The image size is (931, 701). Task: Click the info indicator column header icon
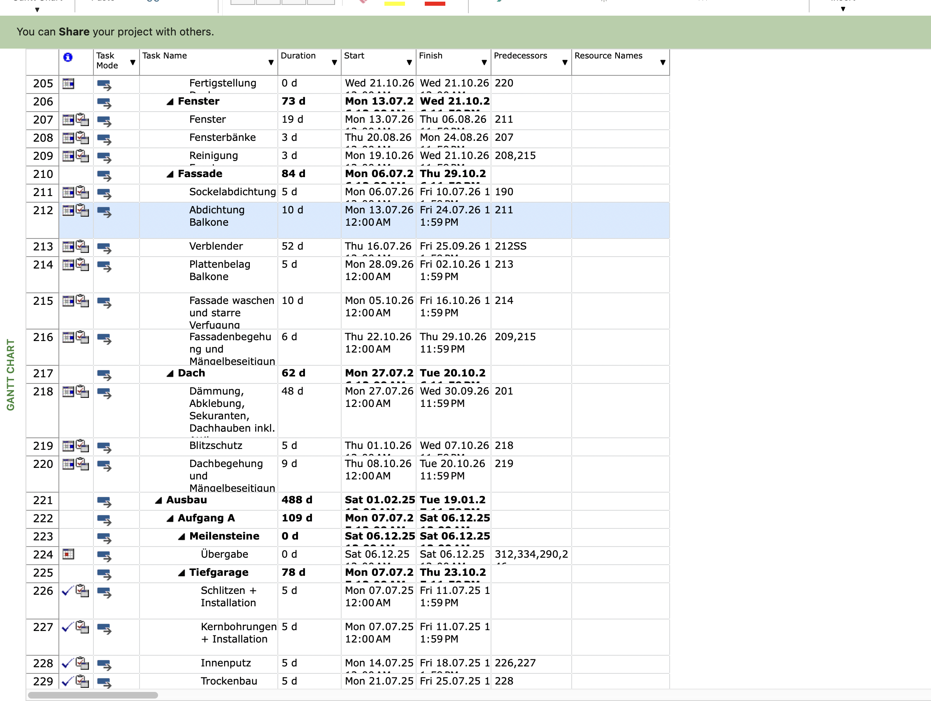(68, 57)
